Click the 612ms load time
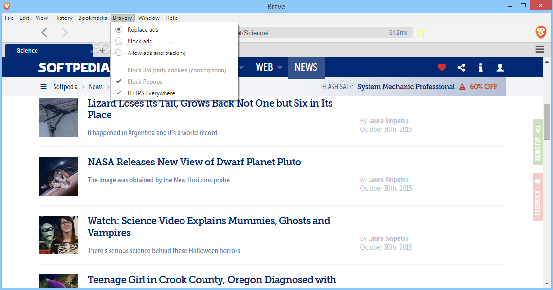Image resolution: width=553 pixels, height=290 pixels. pos(398,33)
